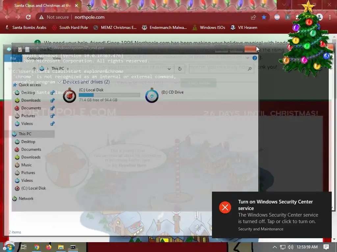The height and width of the screenshot is (252, 337).
Task: Open the South Hard Pole bookmark
Action: pos(70,28)
